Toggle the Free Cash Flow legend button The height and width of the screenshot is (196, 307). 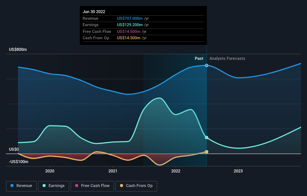coord(92,186)
